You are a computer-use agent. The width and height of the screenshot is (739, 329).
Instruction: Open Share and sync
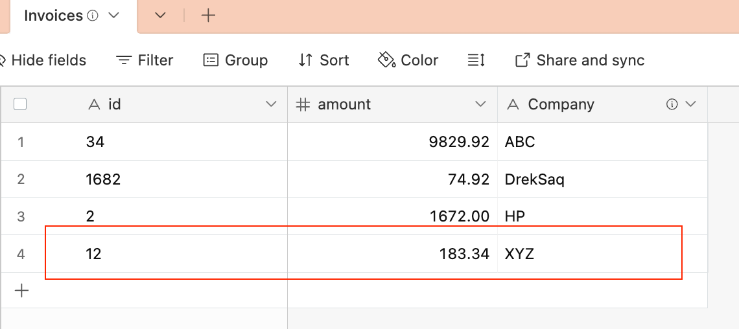(x=580, y=60)
